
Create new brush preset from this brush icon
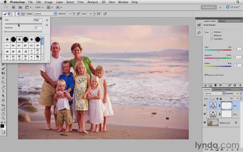(47, 25)
